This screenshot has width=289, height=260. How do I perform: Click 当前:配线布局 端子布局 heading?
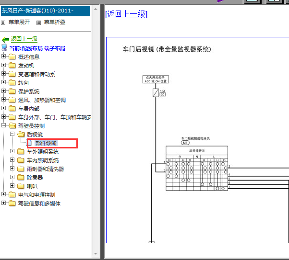[x=37, y=48]
